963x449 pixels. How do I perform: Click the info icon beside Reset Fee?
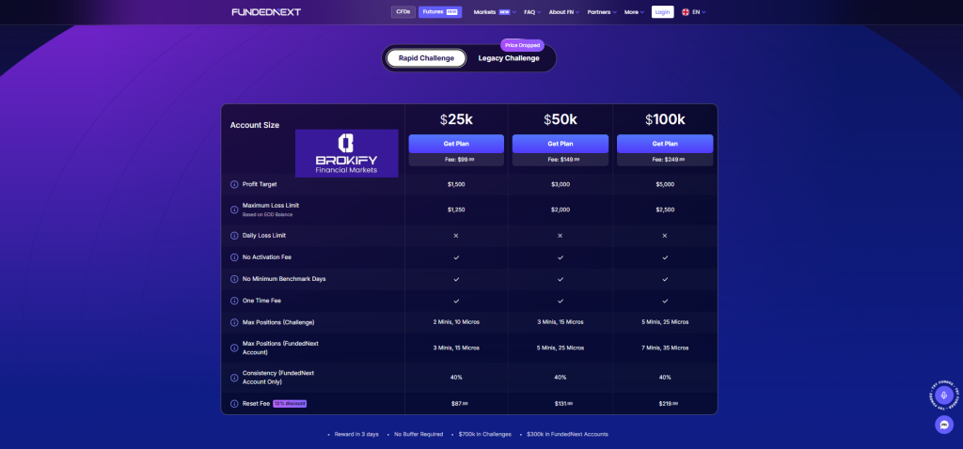(x=235, y=403)
